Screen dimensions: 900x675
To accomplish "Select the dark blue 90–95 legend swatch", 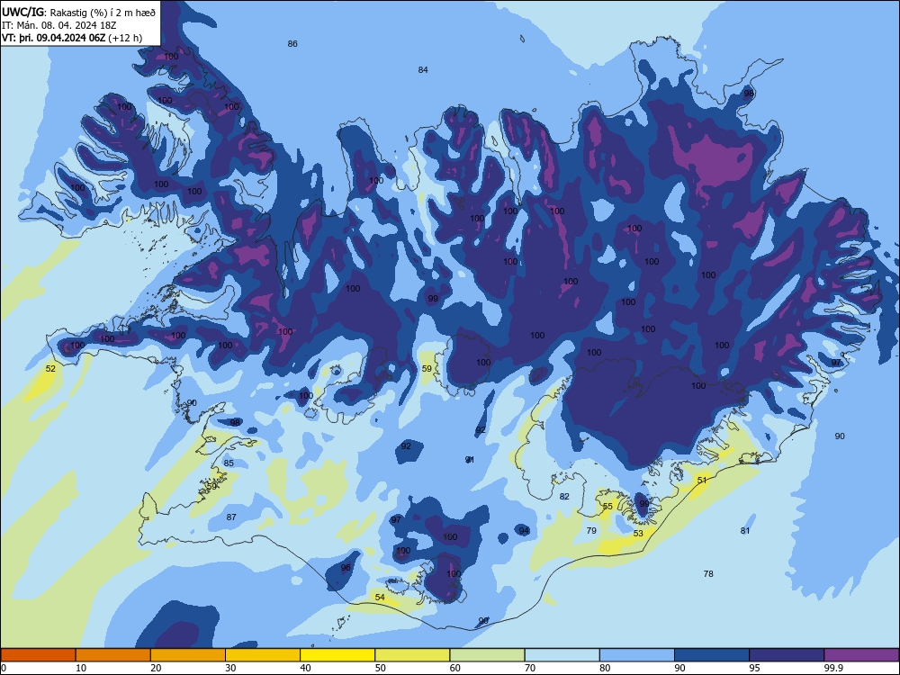I will pos(712,655).
